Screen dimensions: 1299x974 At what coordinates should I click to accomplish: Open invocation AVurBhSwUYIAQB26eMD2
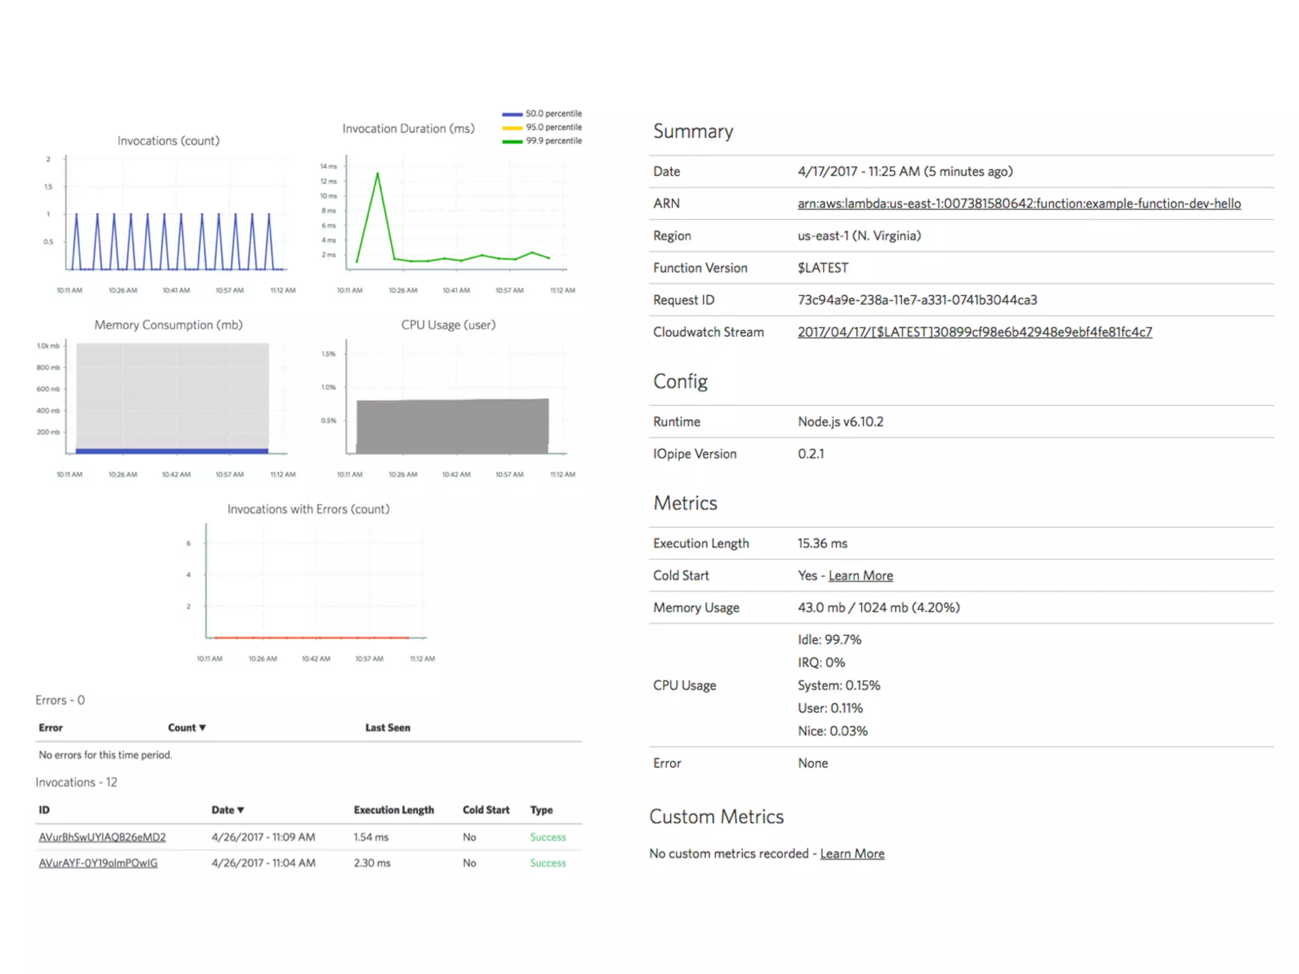pyautogui.click(x=102, y=837)
